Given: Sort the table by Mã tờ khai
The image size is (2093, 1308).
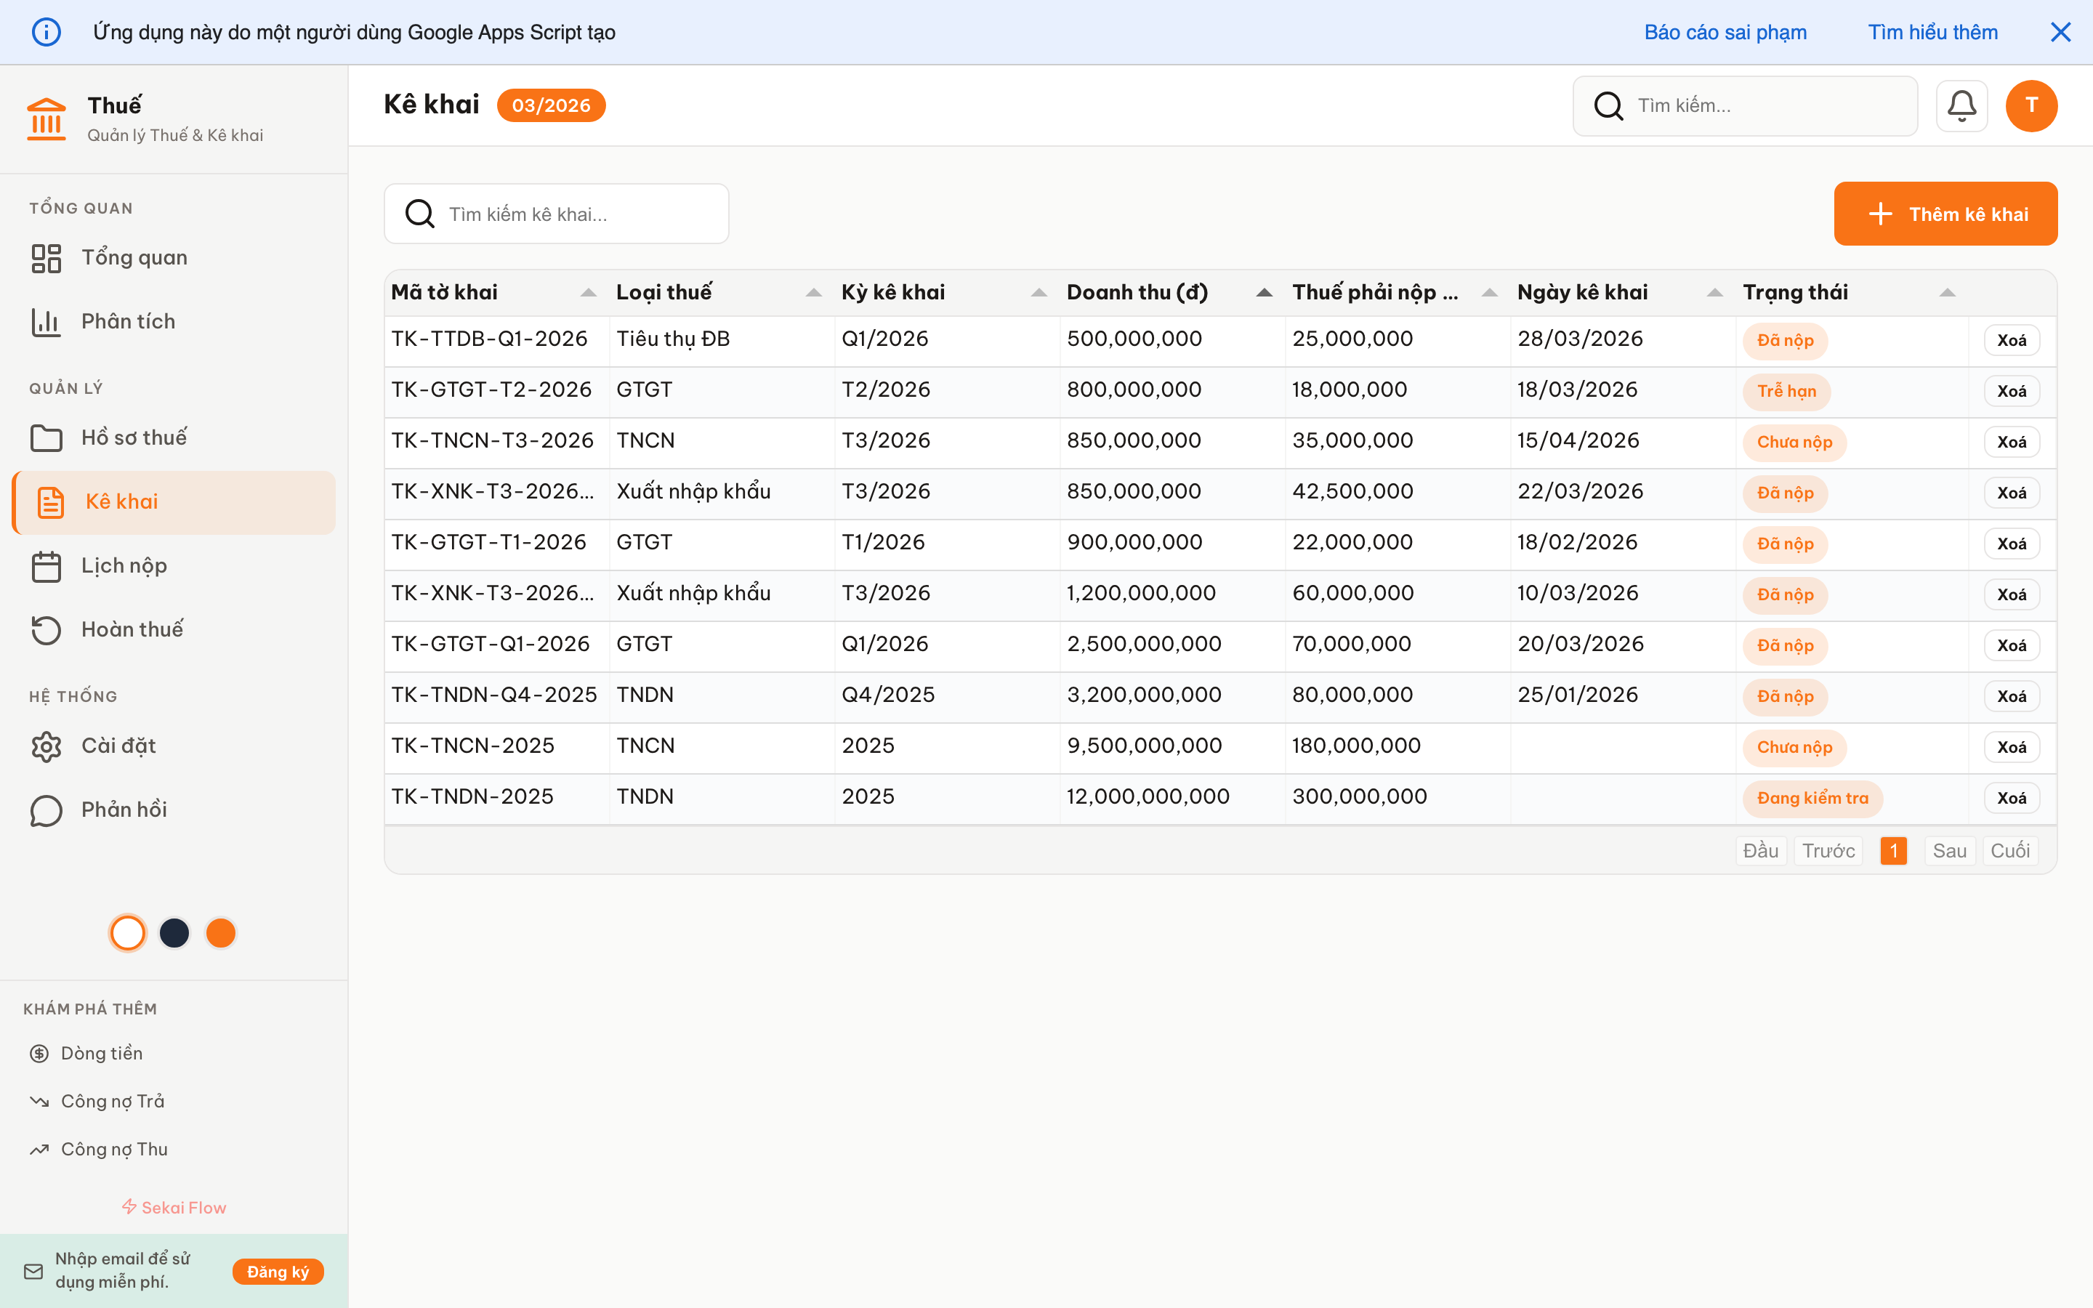Looking at the screenshot, I should click(x=589, y=292).
